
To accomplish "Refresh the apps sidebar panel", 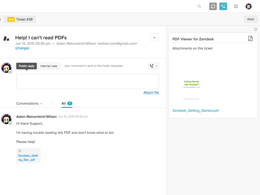I will [x=256, y=29].
